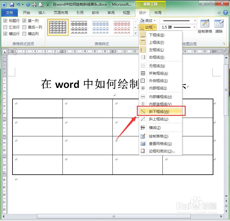Click the Save icon in quick access toolbar
The height and width of the screenshot is (221, 230).
12,5
